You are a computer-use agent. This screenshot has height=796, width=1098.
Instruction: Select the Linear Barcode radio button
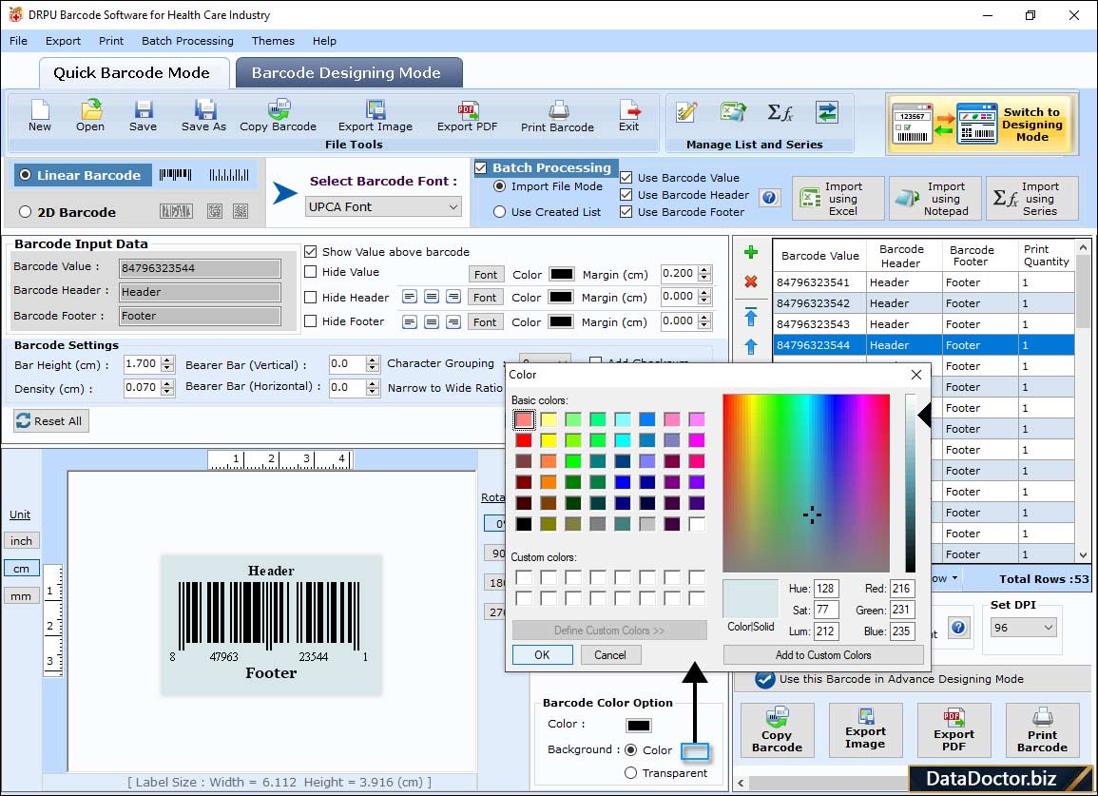(x=26, y=175)
